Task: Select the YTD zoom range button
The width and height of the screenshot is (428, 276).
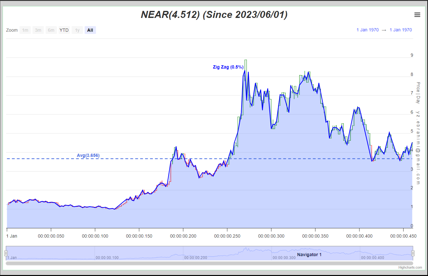Action: pos(64,30)
